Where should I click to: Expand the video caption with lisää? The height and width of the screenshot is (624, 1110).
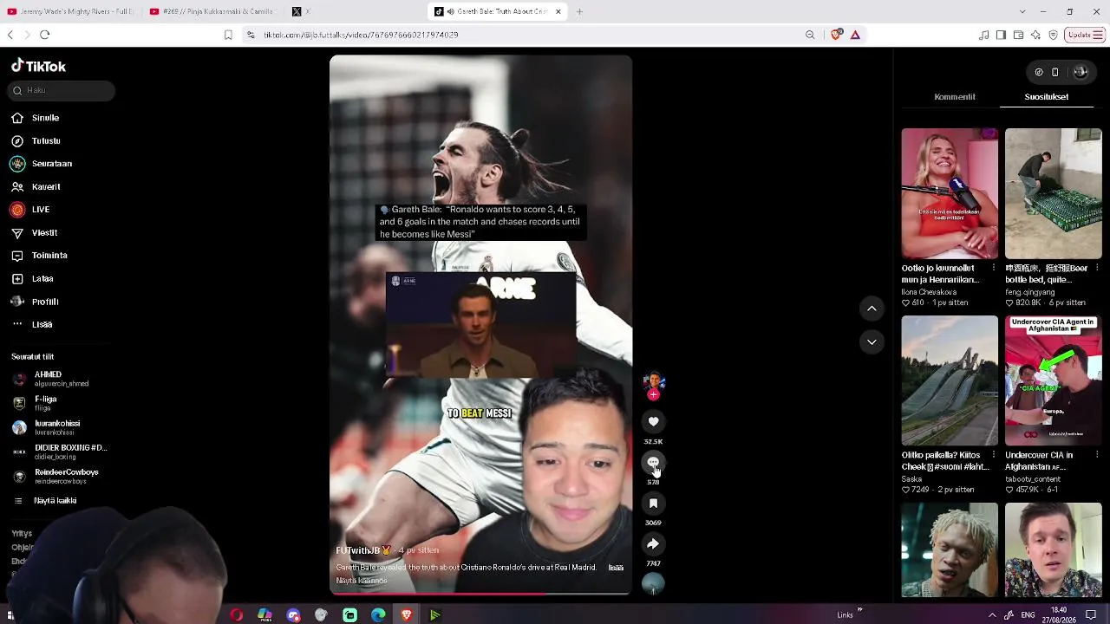click(616, 568)
